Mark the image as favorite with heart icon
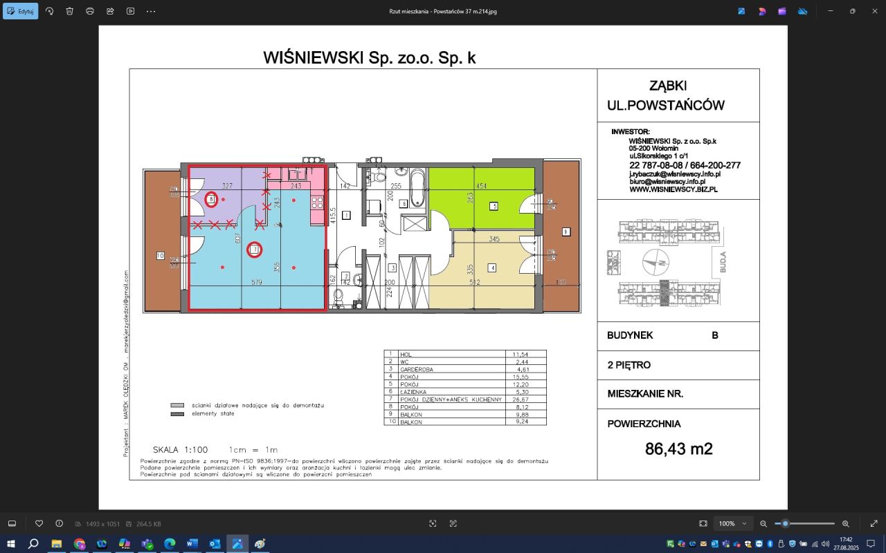This screenshot has width=886, height=553. click(39, 523)
